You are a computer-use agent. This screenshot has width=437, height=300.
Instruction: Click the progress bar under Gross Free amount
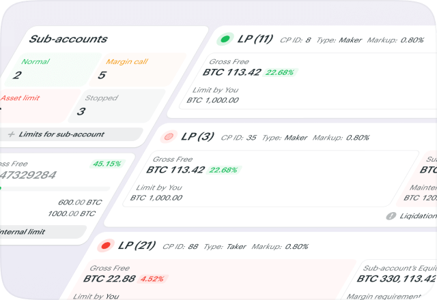tap(55, 188)
